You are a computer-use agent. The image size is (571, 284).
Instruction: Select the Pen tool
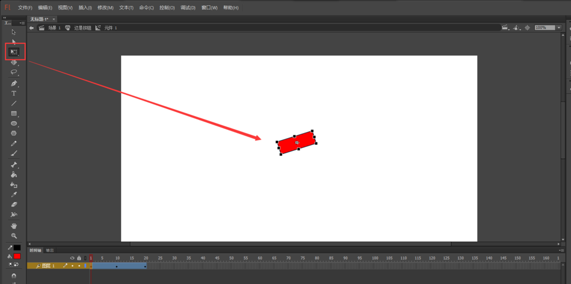14,83
